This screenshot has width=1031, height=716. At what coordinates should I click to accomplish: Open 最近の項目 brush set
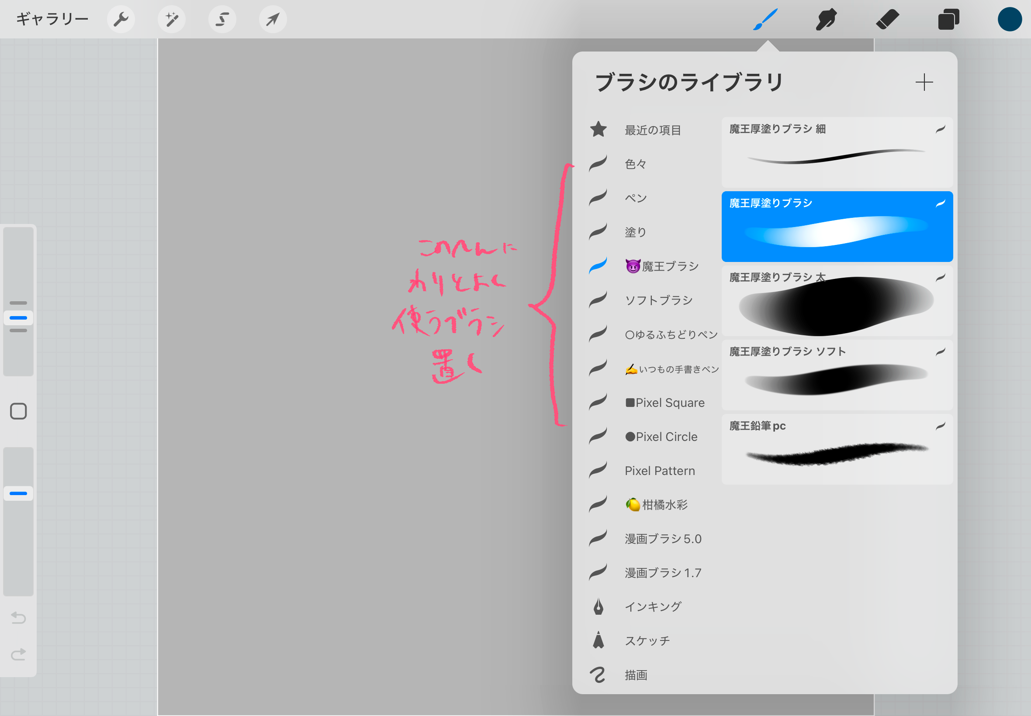pos(654,130)
